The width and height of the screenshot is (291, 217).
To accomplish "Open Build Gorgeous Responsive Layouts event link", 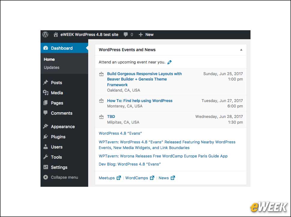I will click(x=144, y=79).
